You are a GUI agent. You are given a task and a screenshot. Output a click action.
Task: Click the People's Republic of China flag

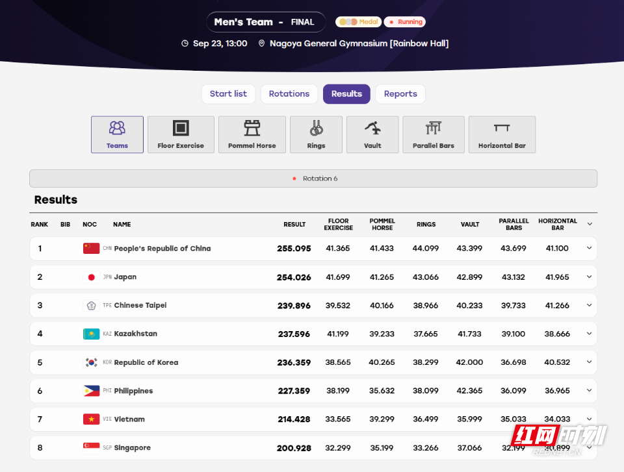coord(91,248)
